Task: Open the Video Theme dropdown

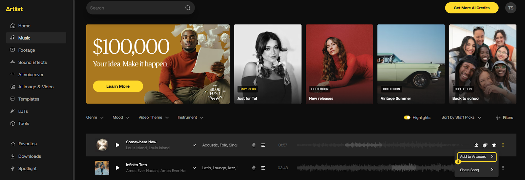Action: [154, 117]
